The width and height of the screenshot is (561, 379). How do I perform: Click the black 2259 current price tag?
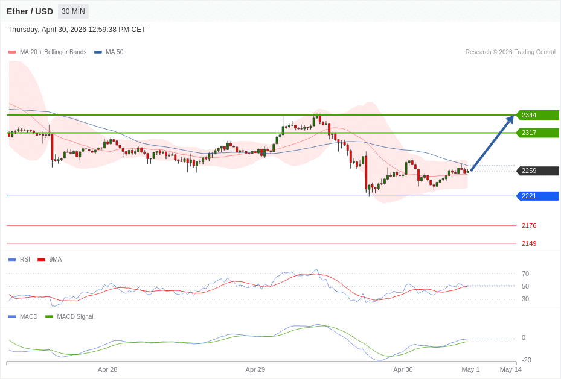tap(537, 171)
